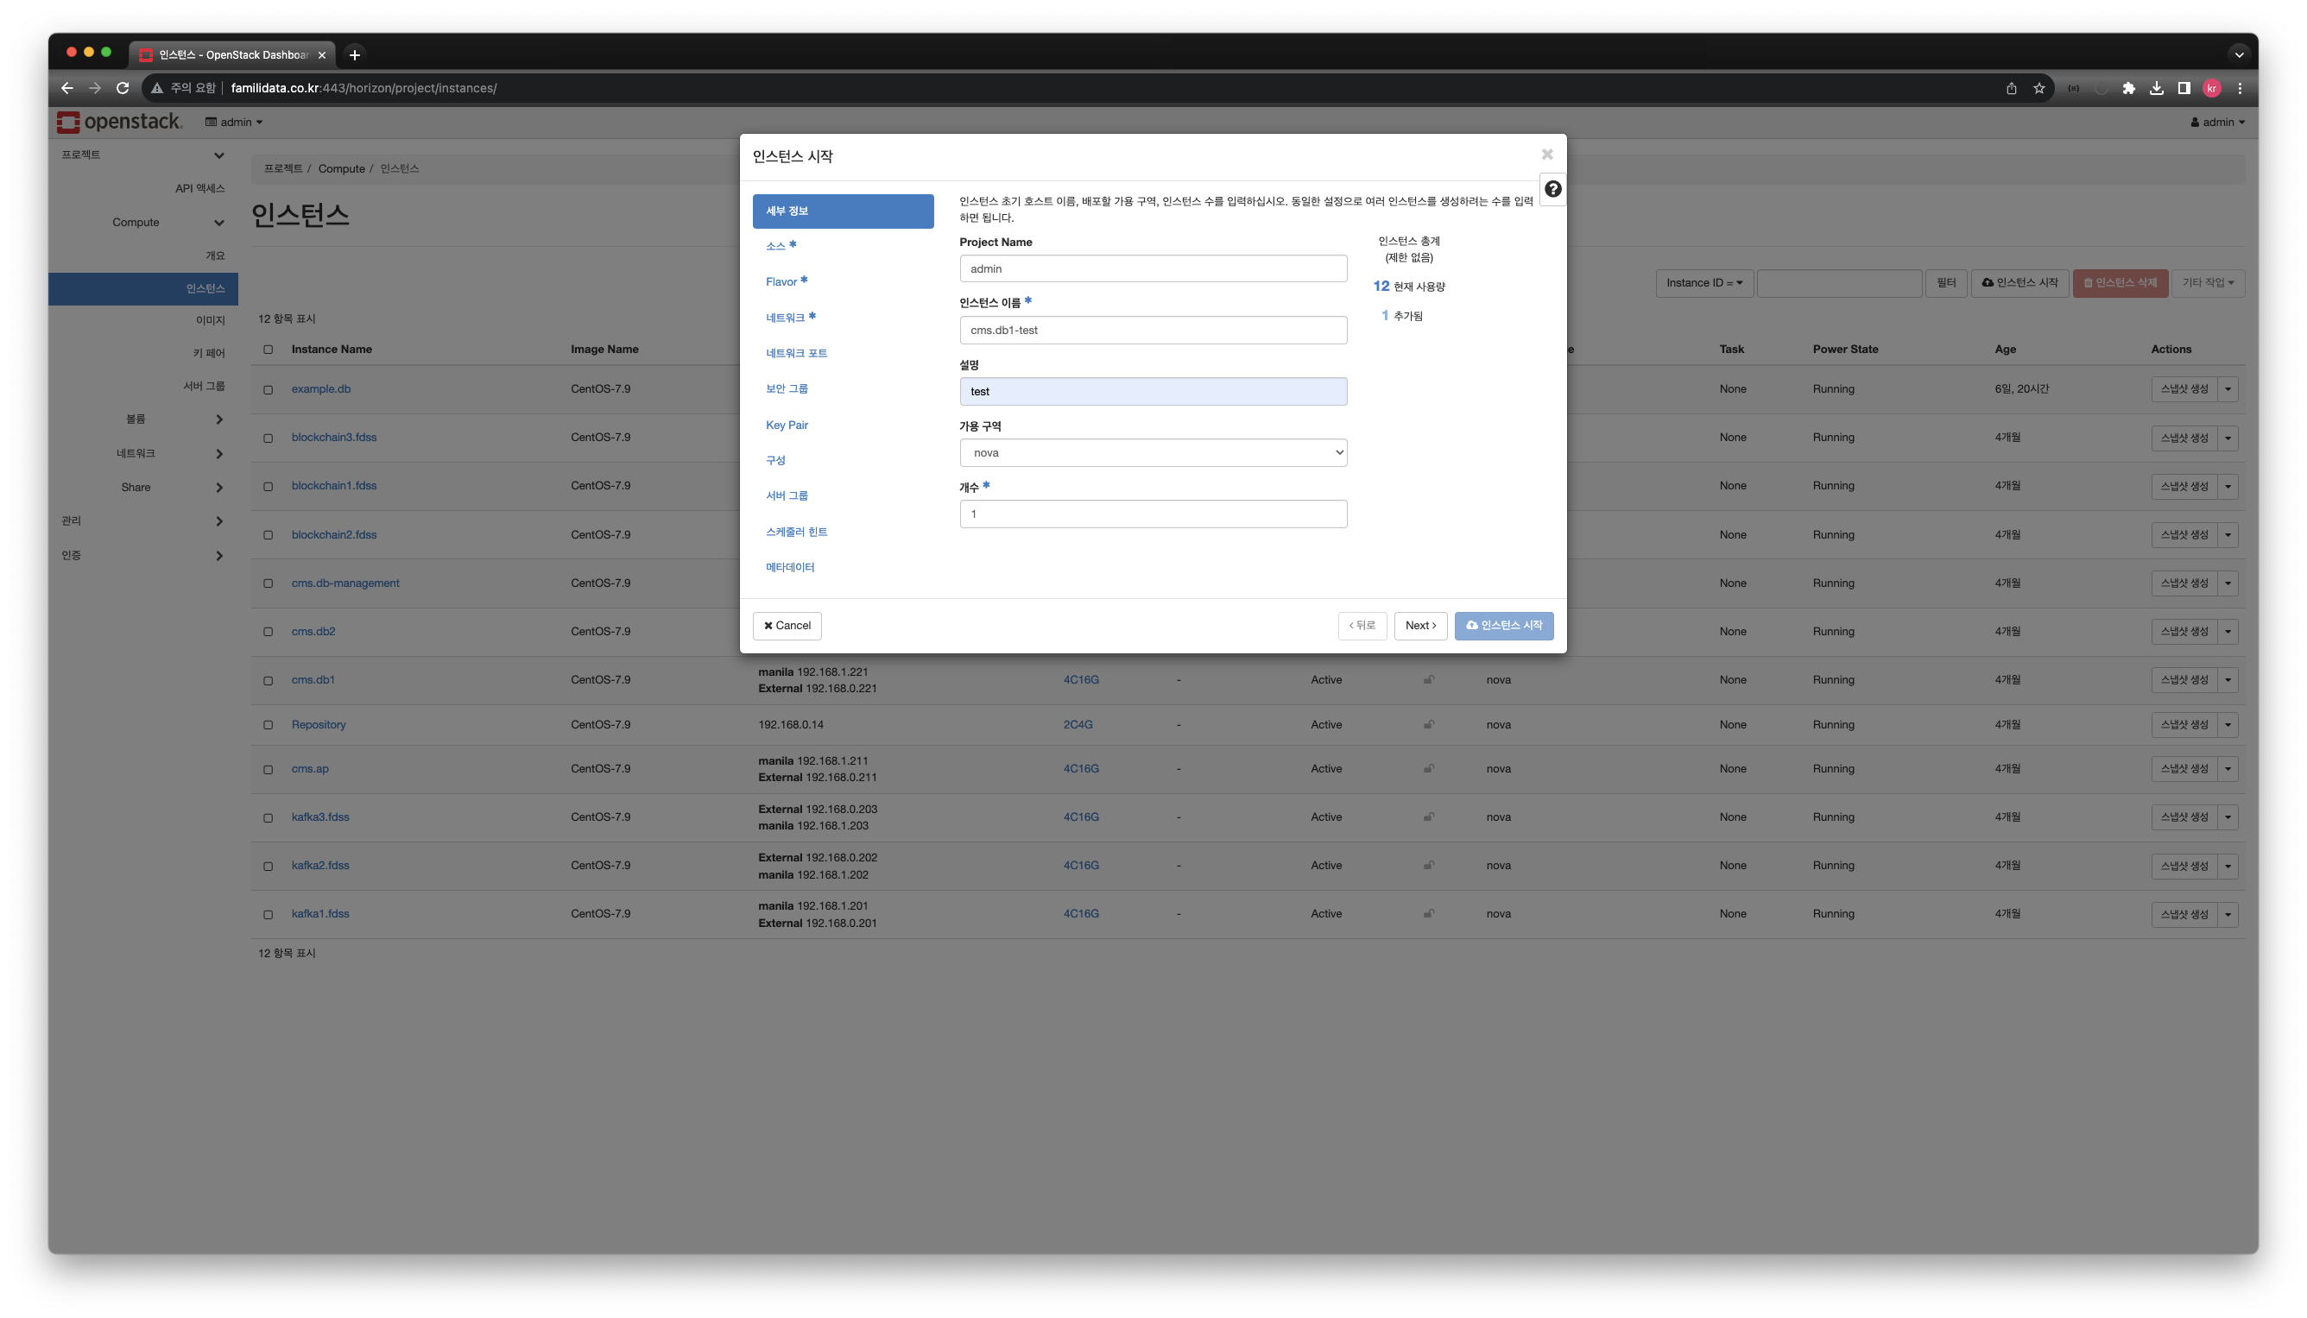
Task: Open the availability zone nova dropdown
Action: pyautogui.click(x=1152, y=452)
